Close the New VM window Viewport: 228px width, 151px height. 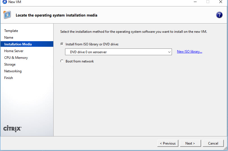[x=220, y=2]
